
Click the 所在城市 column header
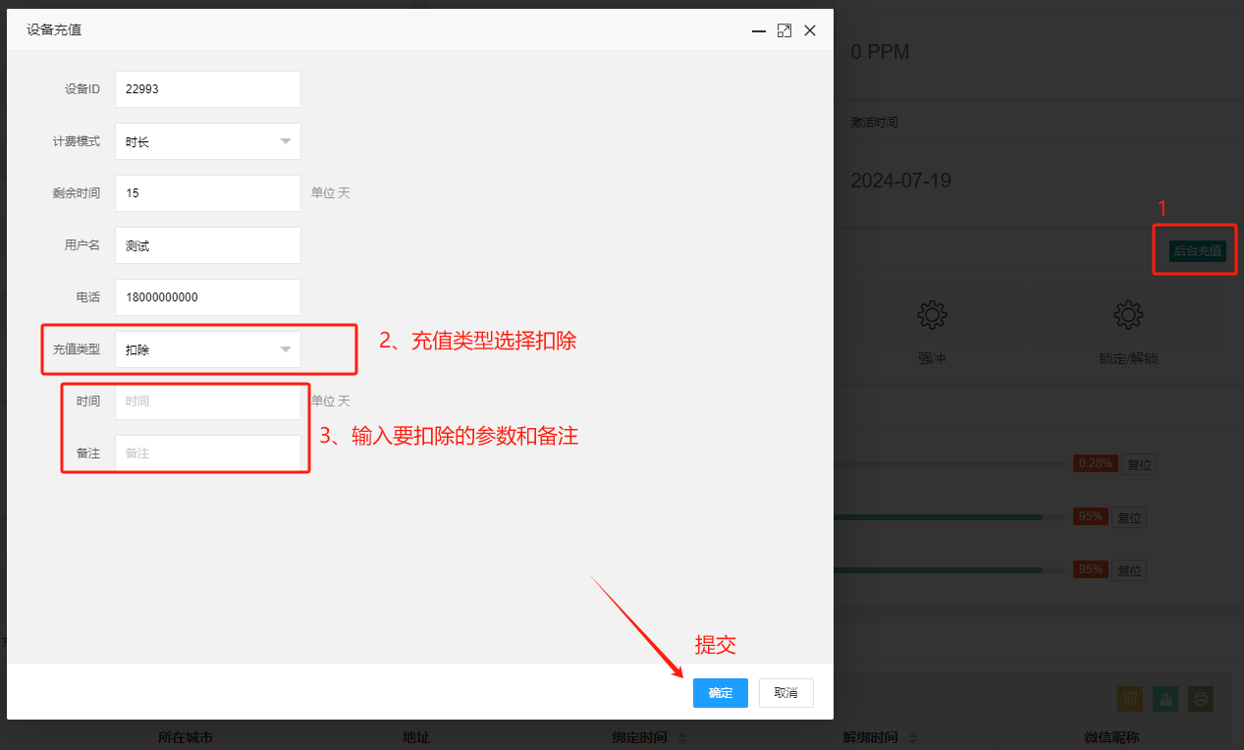[x=186, y=738]
